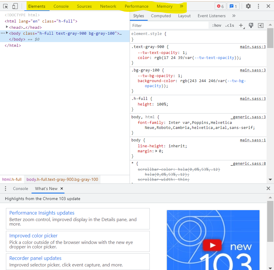Toggle the .cls element classes panel
This screenshot has width=274, height=270.
coord(230,25)
